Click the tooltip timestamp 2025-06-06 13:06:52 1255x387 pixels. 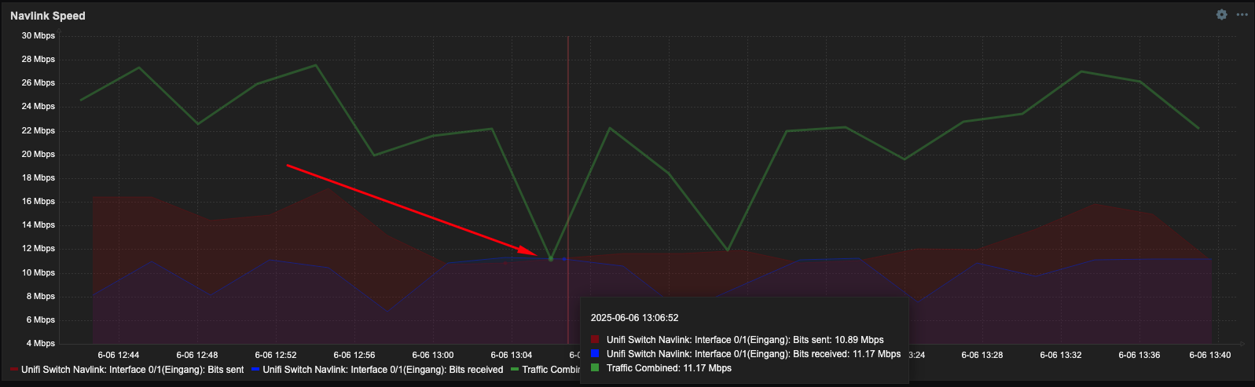pos(635,318)
